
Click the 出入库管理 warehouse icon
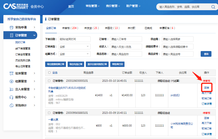coord(11,89)
